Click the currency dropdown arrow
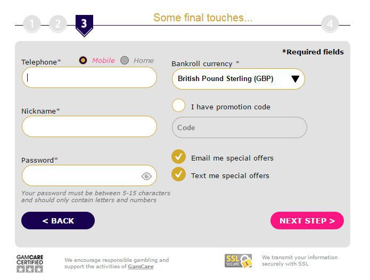Image resolution: width=370 pixels, height=280 pixels. coord(295,79)
